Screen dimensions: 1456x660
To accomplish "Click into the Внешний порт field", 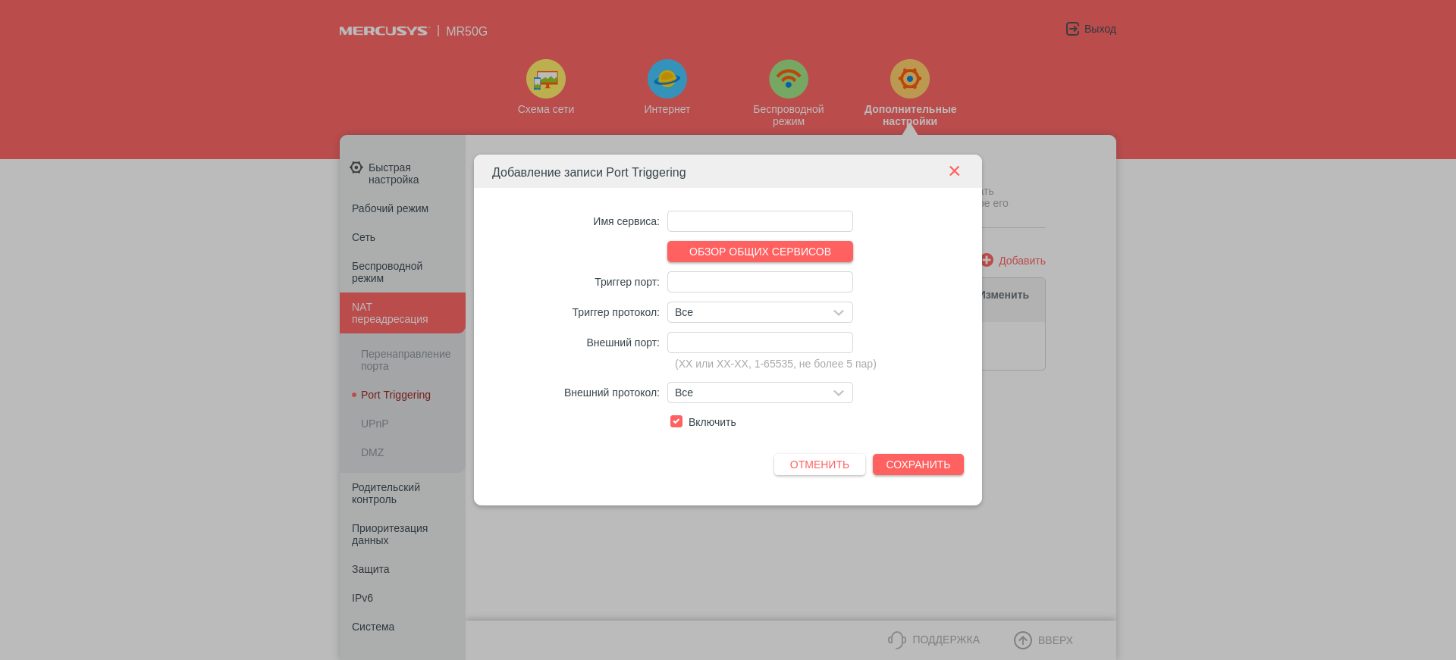I will (x=760, y=343).
